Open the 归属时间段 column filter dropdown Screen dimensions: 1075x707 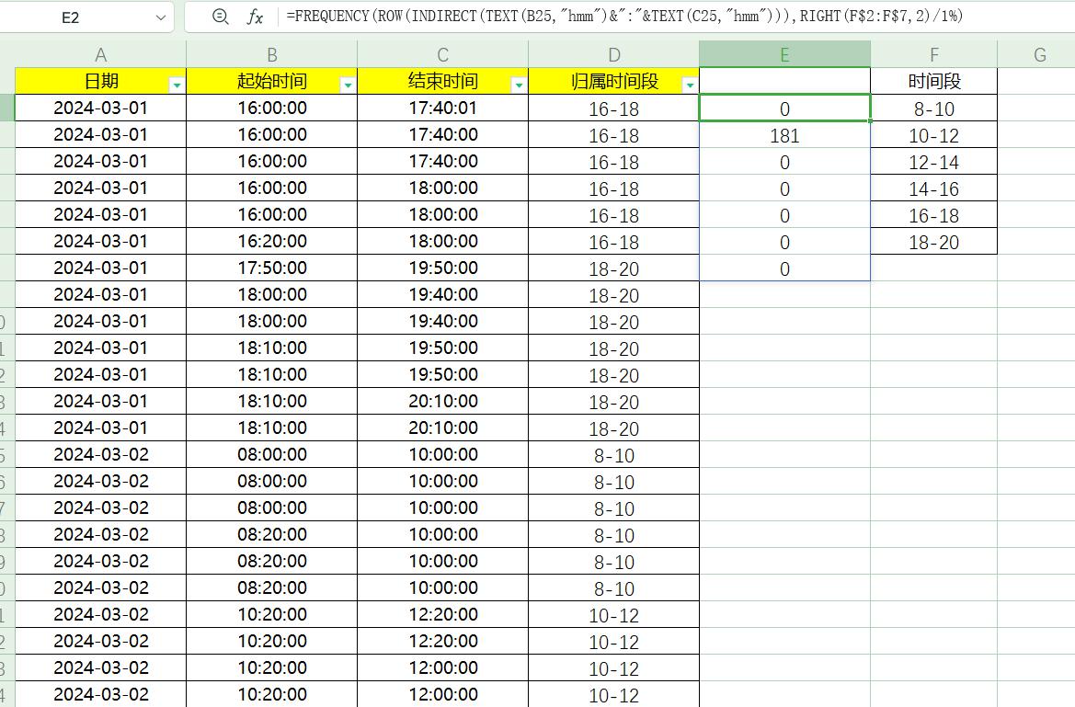click(690, 85)
